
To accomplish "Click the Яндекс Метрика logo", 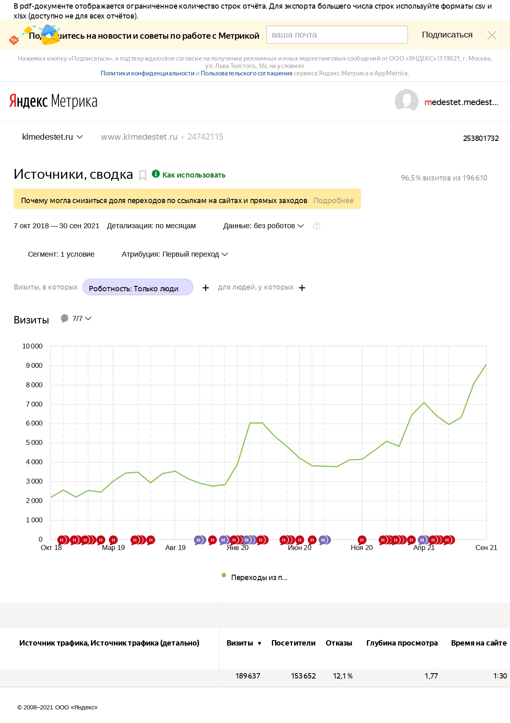I will click(x=53, y=101).
